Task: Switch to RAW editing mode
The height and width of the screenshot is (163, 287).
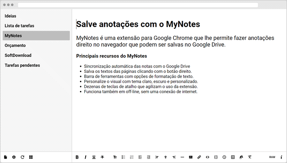Action: pos(272,157)
